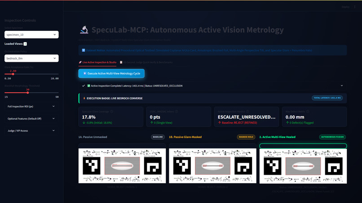
Task: Click the green checkmark icon on status line
Action: point(88,86)
